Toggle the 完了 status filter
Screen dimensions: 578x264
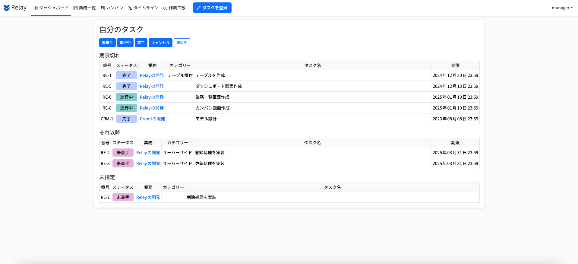click(141, 43)
